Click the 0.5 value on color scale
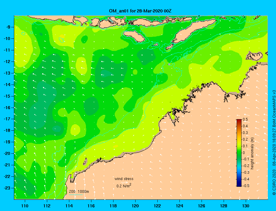276x211 pixels. point(245,119)
